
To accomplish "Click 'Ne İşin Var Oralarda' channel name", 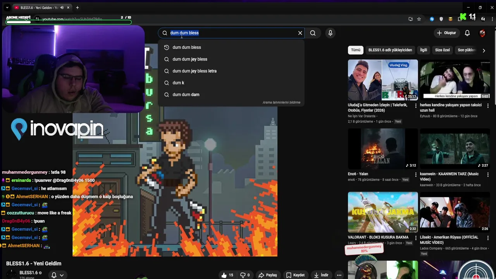I will [x=362, y=116].
